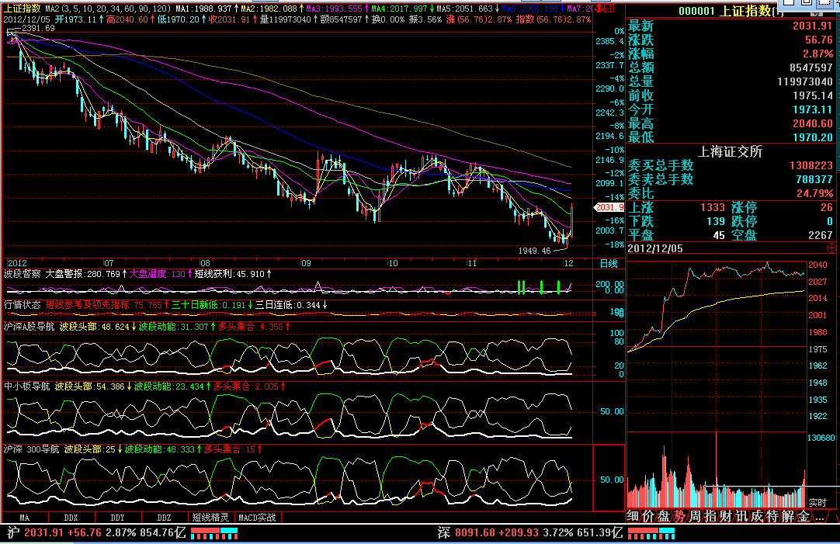Click the 最高 2040.60 value
Image resolution: width=840 pixels, height=544 pixels.
click(812, 123)
